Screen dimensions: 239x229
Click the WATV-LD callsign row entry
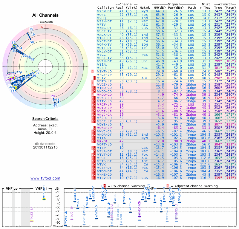(104, 101)
